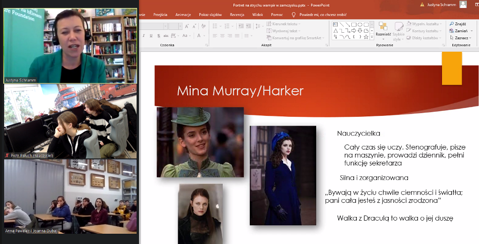
Task: Click the Underline formatting icon
Action: [x=151, y=36]
